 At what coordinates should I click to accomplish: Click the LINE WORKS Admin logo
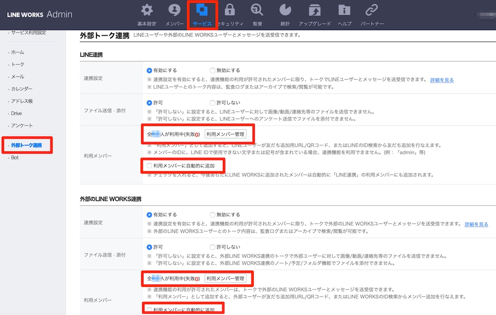click(x=40, y=14)
